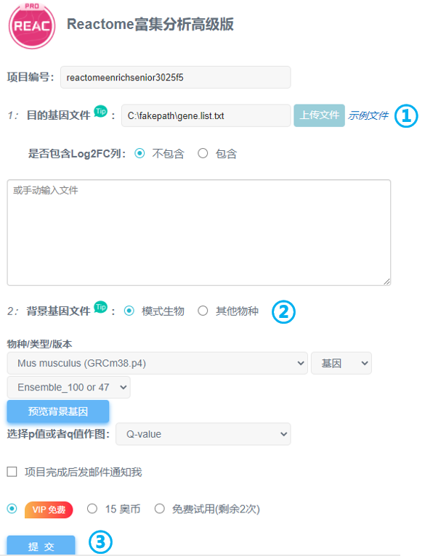Click the orange VIP 免费 badge
The width and height of the screenshot is (425, 556).
(x=49, y=510)
